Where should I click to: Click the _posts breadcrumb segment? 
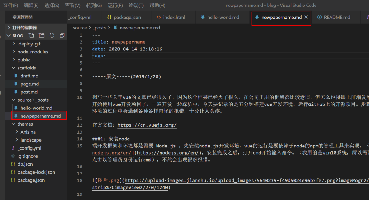[99, 28]
